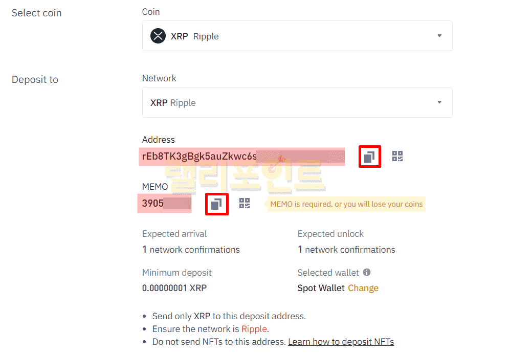
Task: Click the red Ripple network text
Action: pos(254,329)
